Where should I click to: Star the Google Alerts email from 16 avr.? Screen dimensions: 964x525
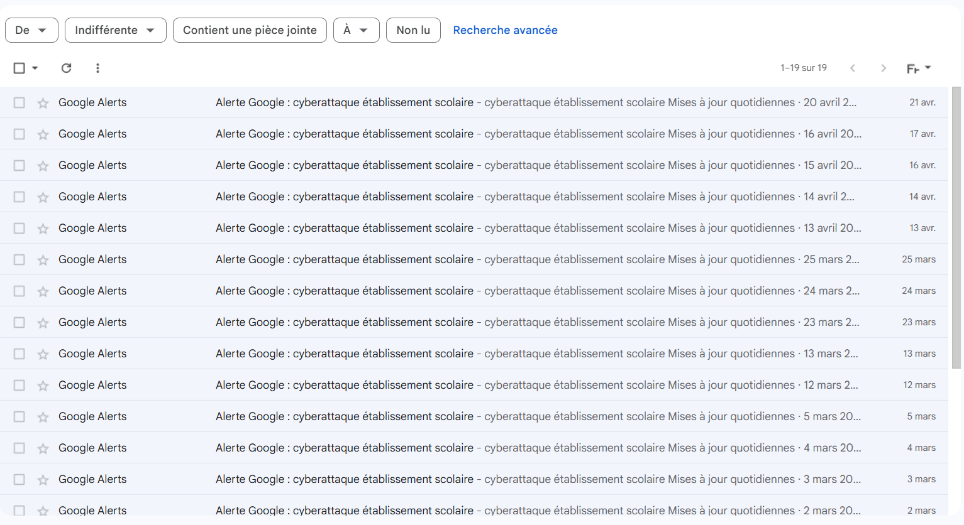[x=43, y=166]
